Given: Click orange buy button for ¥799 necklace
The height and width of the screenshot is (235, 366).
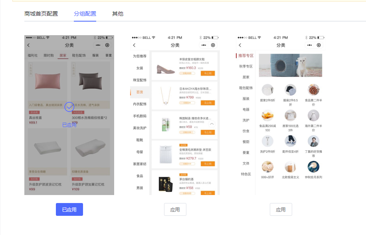Looking at the screenshot, I should pyautogui.click(x=208, y=103).
